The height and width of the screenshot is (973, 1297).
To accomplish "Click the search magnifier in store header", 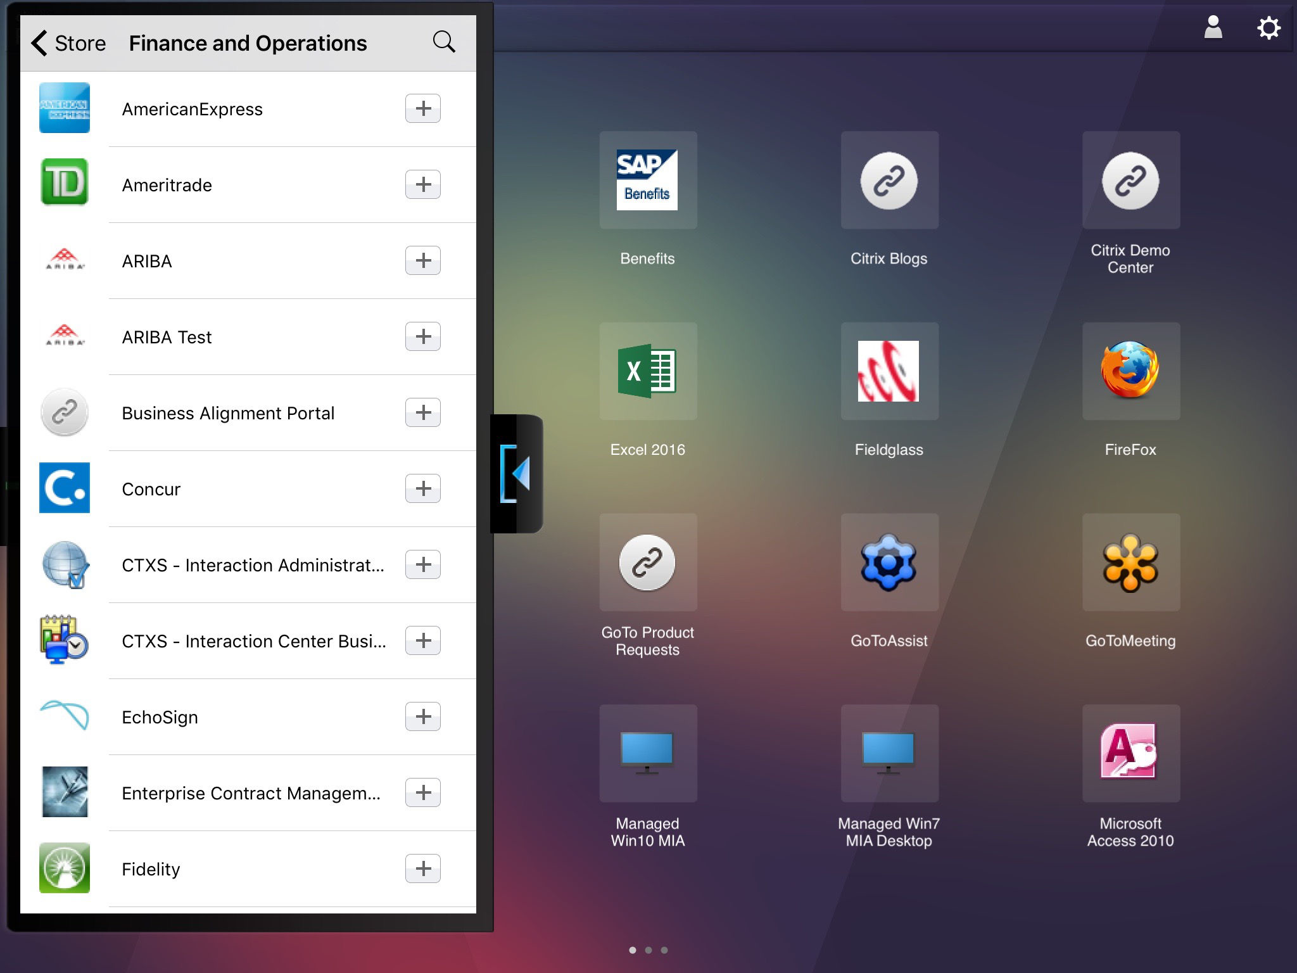I will pos(443,42).
